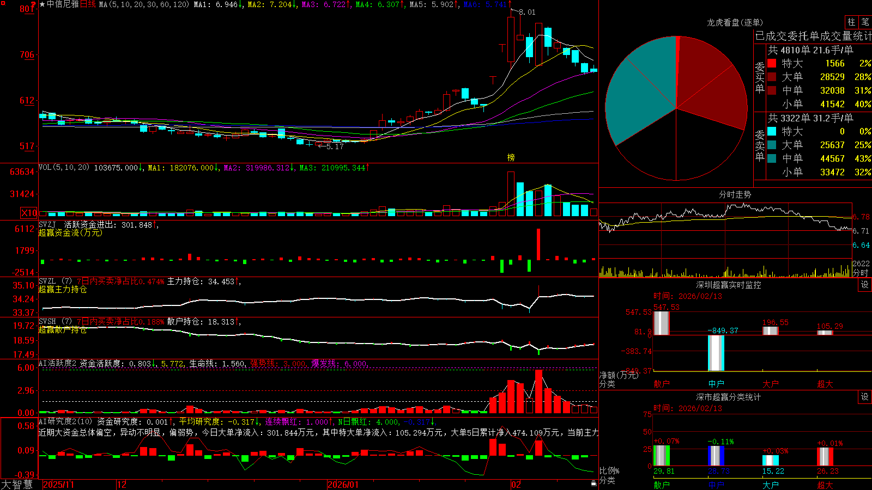Click 大户 bar in 分类统计 showing 15.22
872x490 pixels.
(771, 461)
